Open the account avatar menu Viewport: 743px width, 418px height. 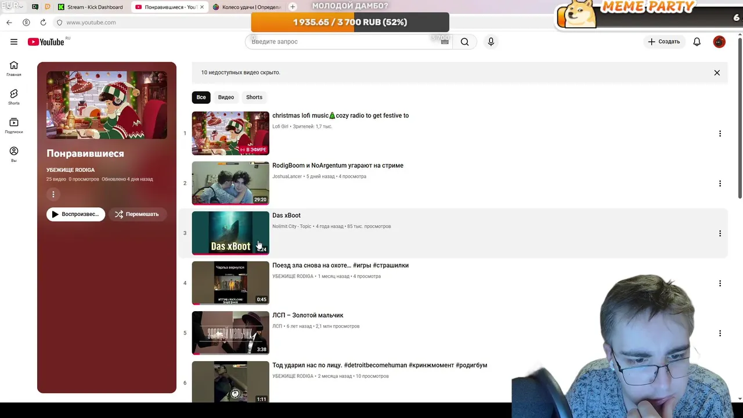[x=719, y=42]
